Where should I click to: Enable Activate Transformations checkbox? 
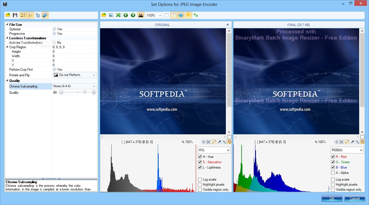(54, 43)
